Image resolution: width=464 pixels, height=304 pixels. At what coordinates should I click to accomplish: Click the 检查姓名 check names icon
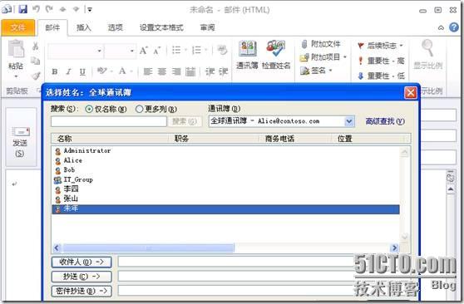(x=276, y=55)
